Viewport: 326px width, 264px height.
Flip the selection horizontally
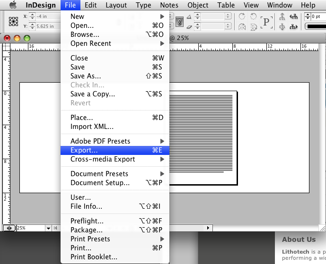coord(242,27)
